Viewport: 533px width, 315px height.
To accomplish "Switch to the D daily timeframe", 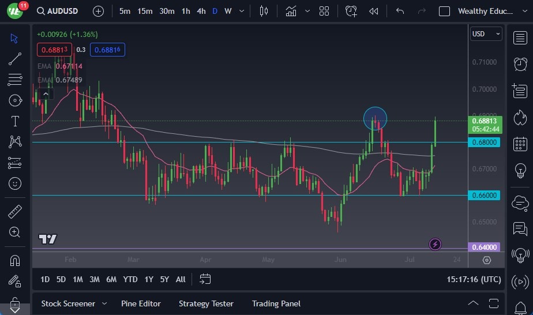I will point(215,11).
